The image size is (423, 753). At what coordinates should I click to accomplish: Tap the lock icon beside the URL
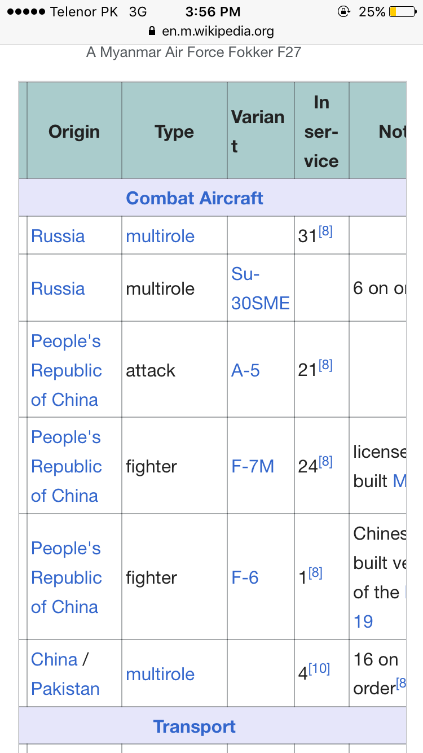[x=151, y=30]
